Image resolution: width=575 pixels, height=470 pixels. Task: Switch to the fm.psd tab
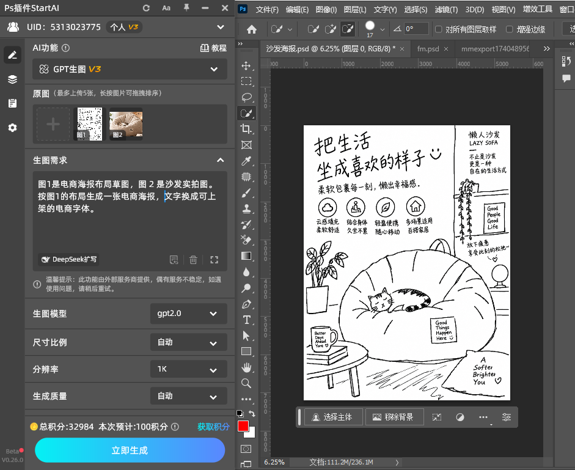click(x=428, y=49)
